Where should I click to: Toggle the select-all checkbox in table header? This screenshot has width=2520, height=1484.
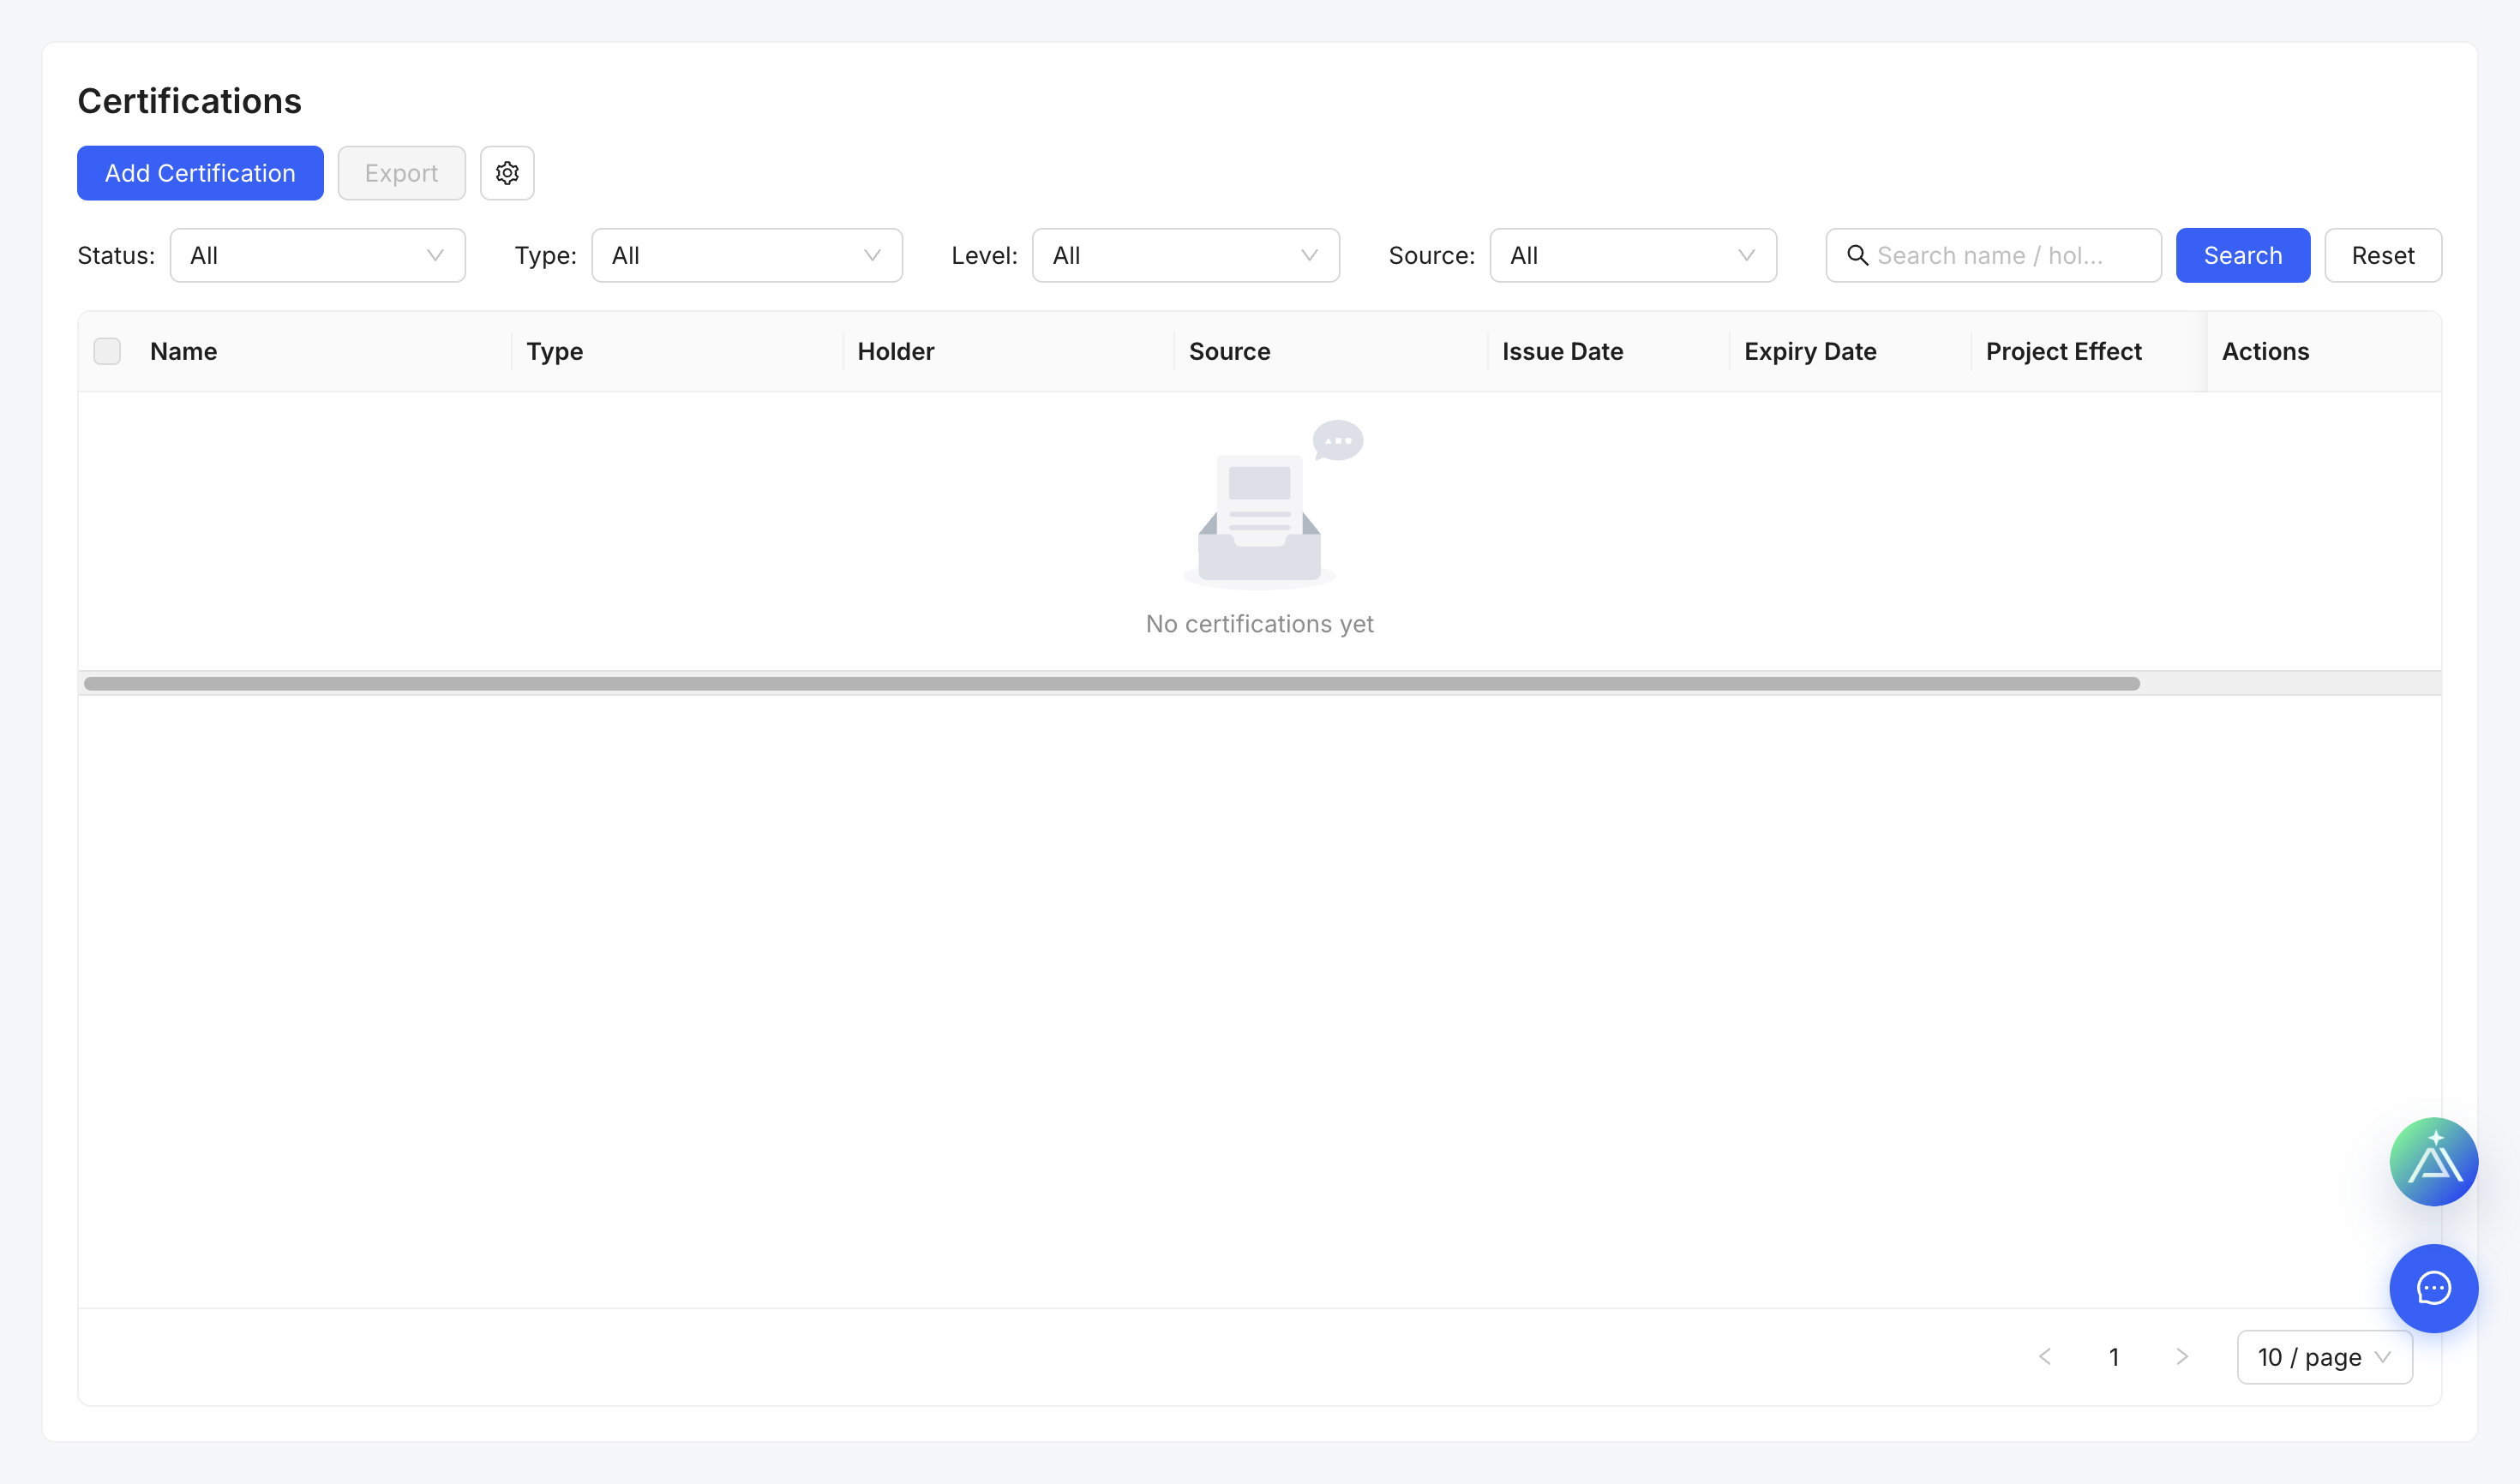107,351
